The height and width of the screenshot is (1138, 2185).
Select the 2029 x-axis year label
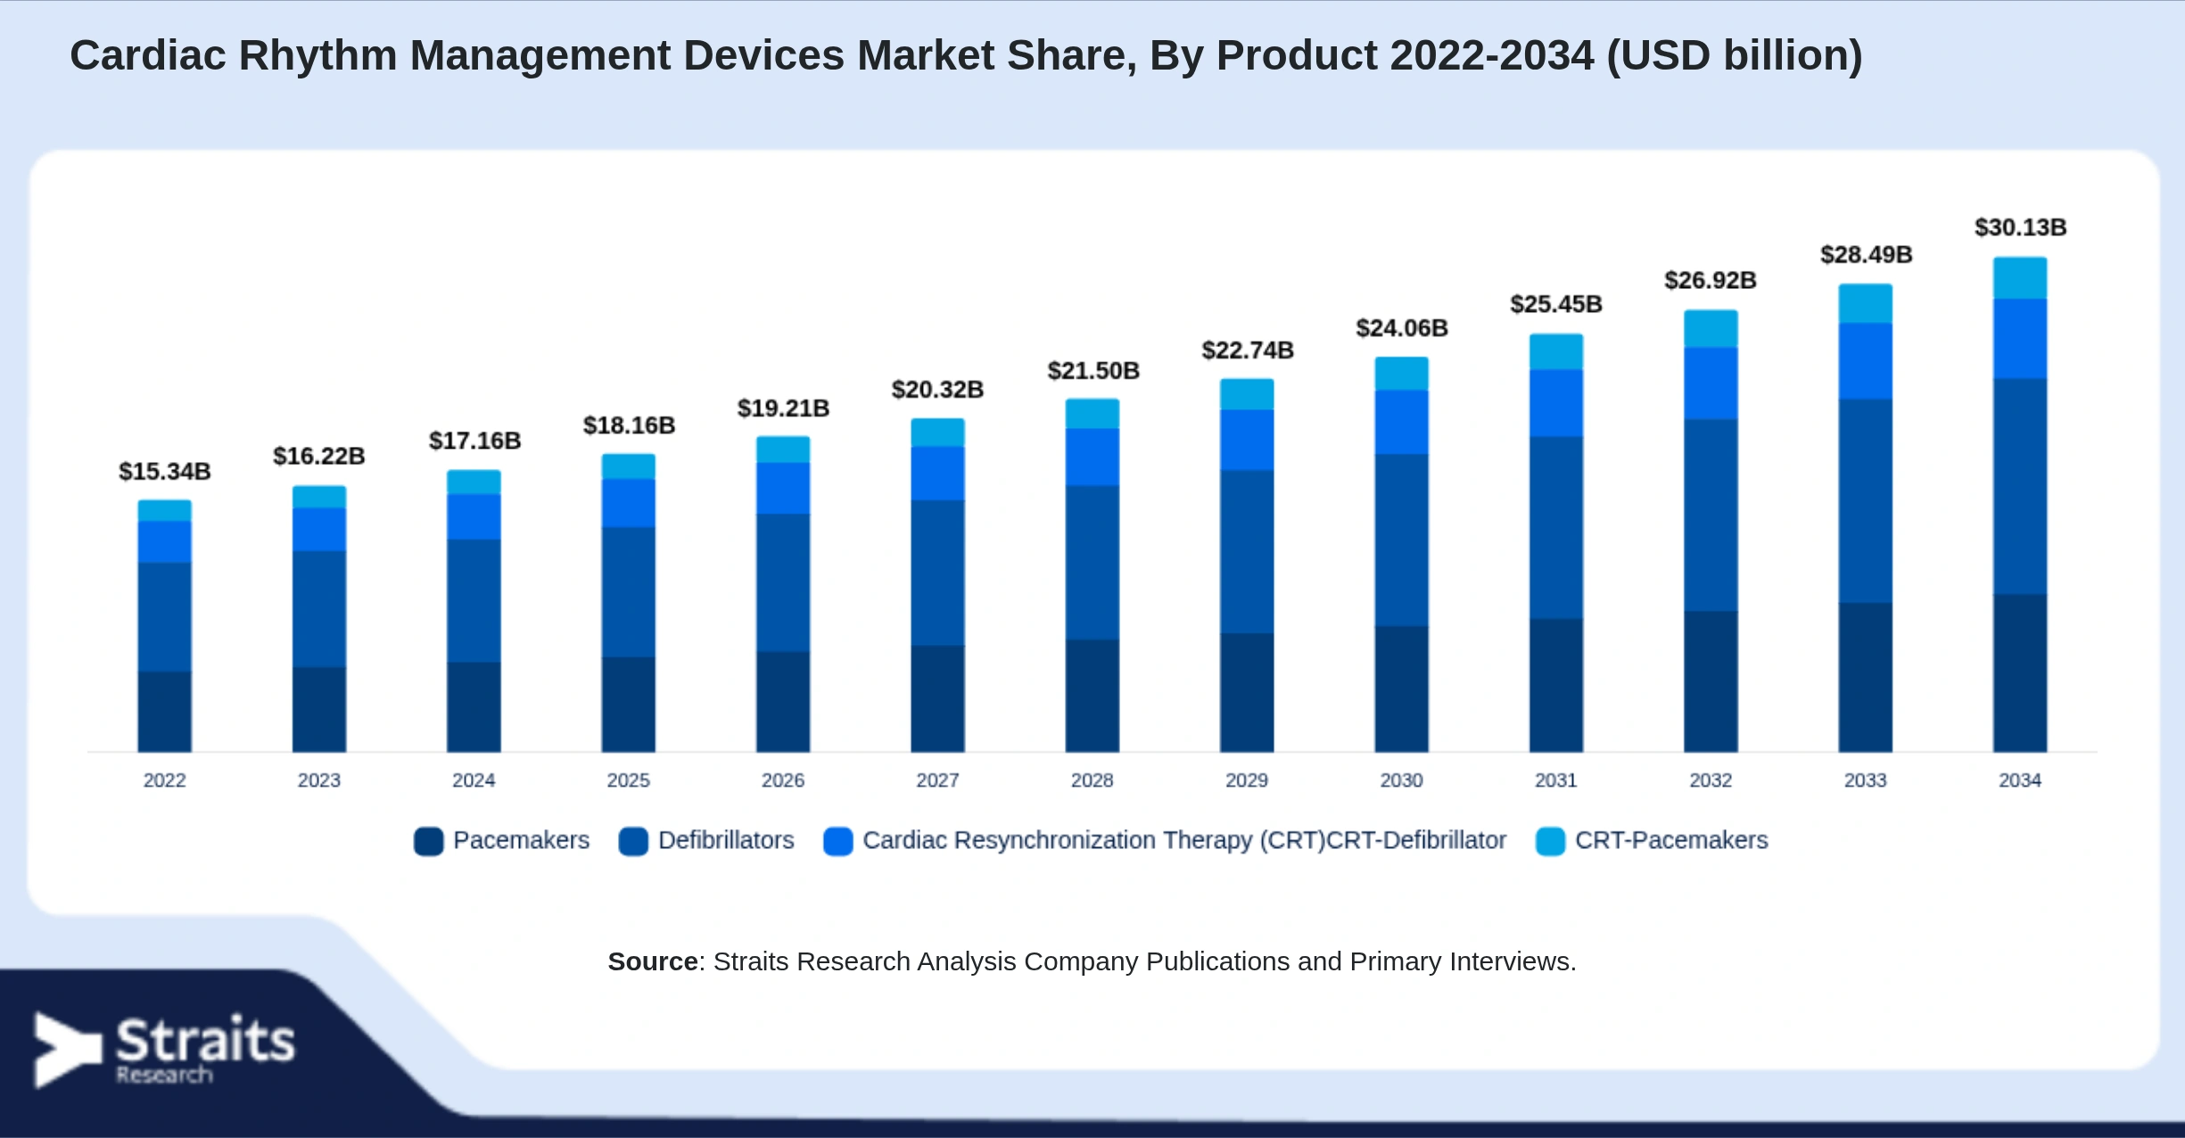tap(1247, 780)
